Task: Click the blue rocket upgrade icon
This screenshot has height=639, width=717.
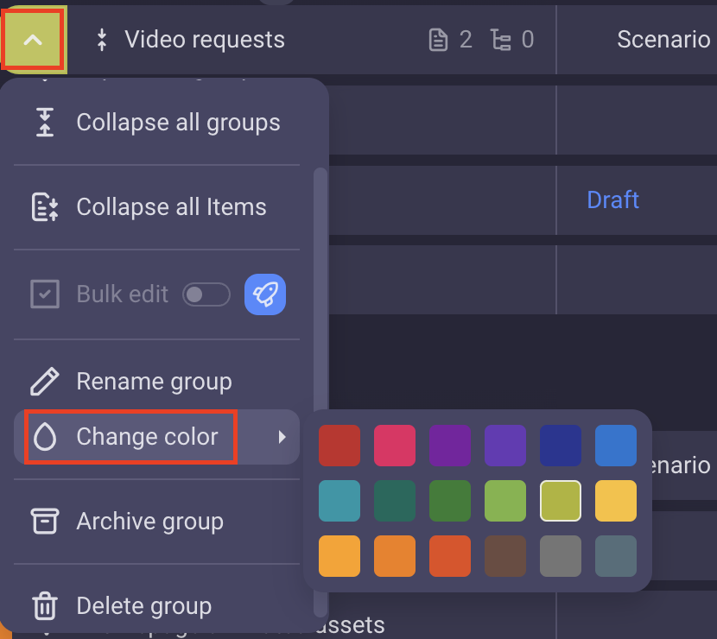Action: (x=265, y=294)
